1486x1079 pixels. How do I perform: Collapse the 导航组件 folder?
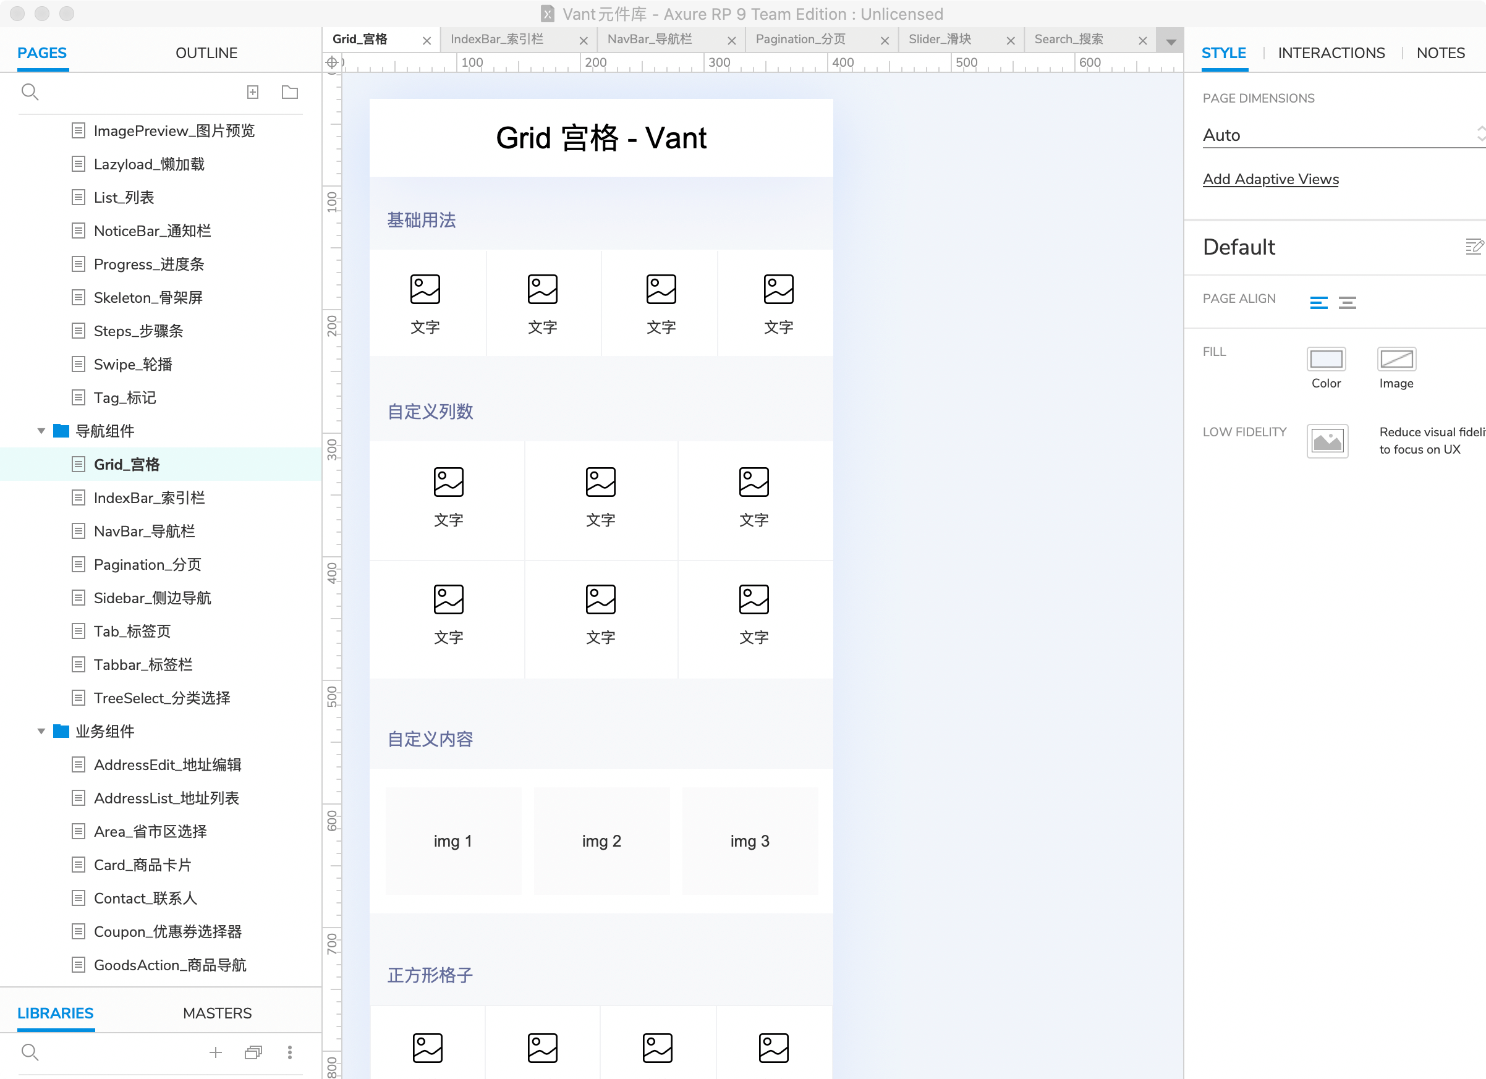41,431
